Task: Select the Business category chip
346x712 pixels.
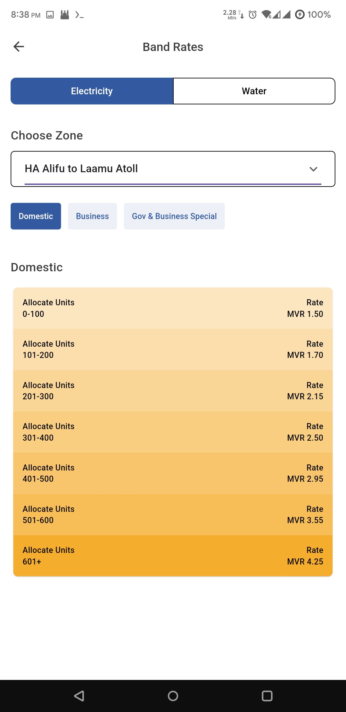Action: (x=92, y=216)
